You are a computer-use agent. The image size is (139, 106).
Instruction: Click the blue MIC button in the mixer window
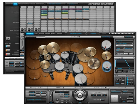click(8, 46)
